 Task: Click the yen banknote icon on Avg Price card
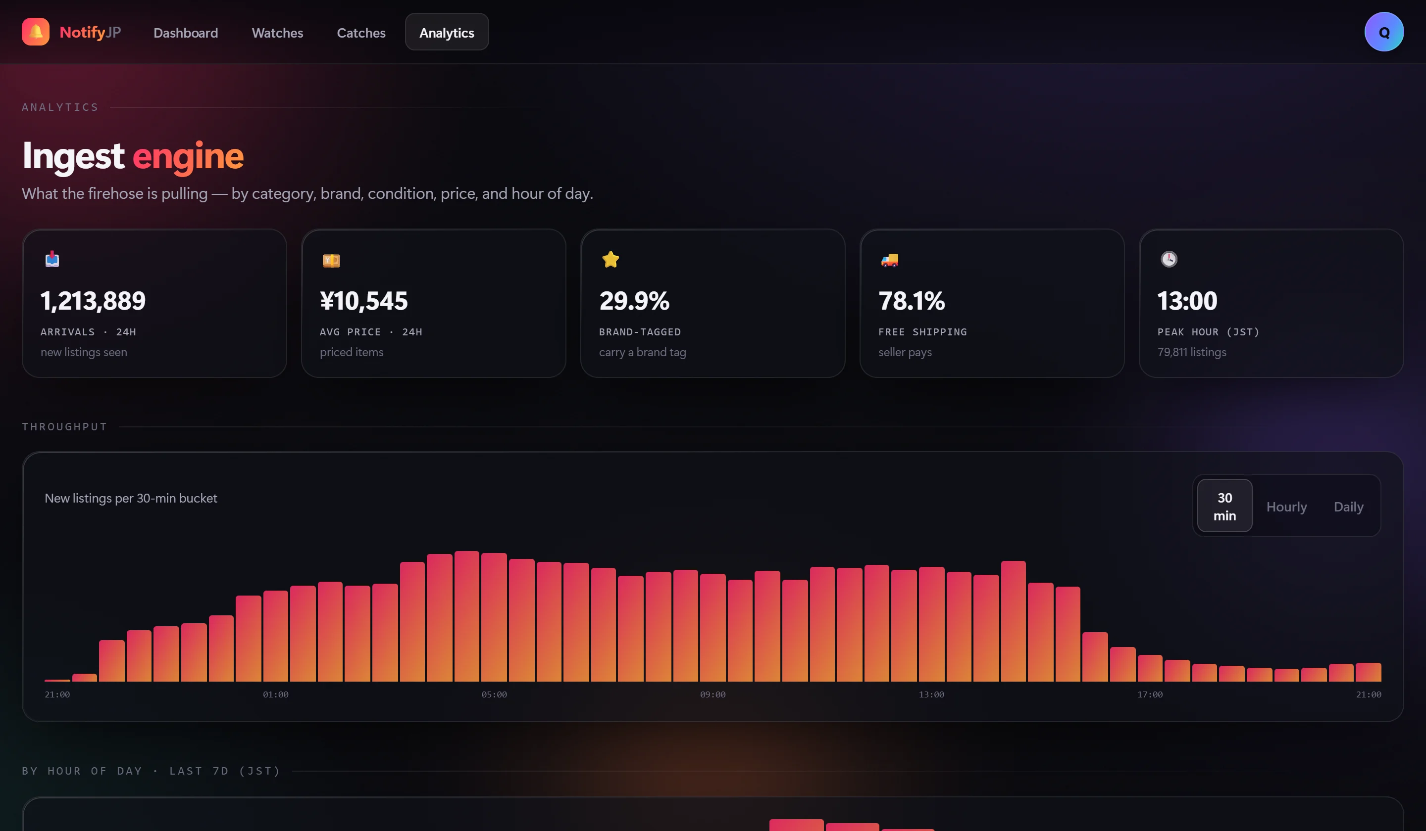pyautogui.click(x=331, y=261)
